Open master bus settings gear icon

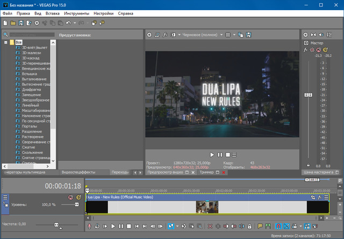tap(305, 35)
